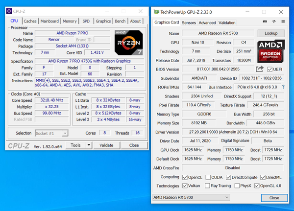Click the GPU-Z screenshot camera icon
The width and height of the screenshot is (294, 211).
tap(265, 22)
